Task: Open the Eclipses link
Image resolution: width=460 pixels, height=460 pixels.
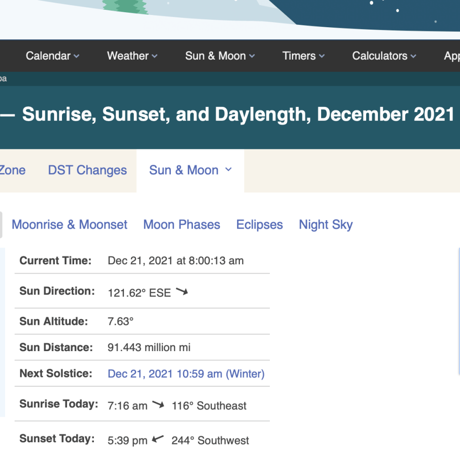Action: click(260, 224)
